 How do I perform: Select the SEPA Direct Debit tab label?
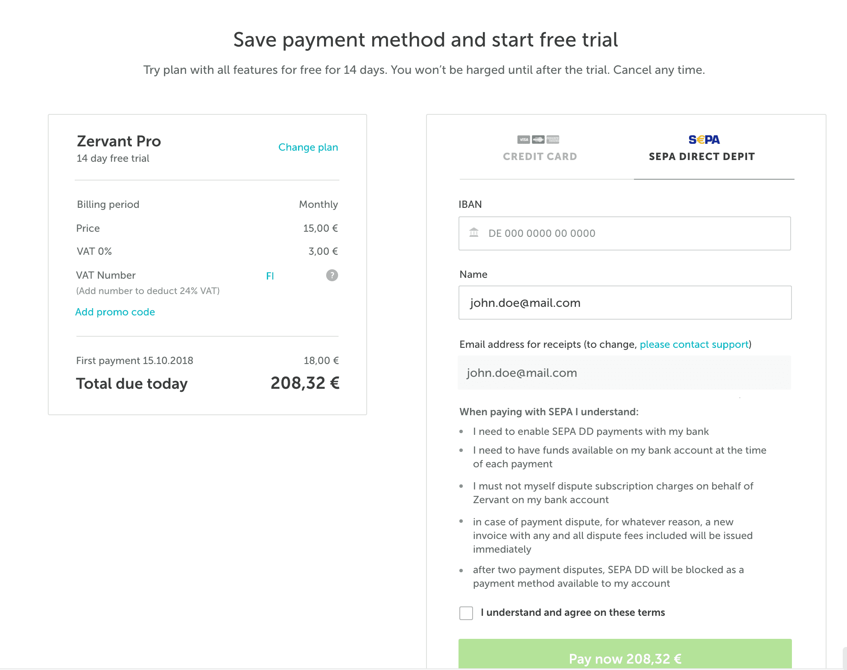coord(701,157)
